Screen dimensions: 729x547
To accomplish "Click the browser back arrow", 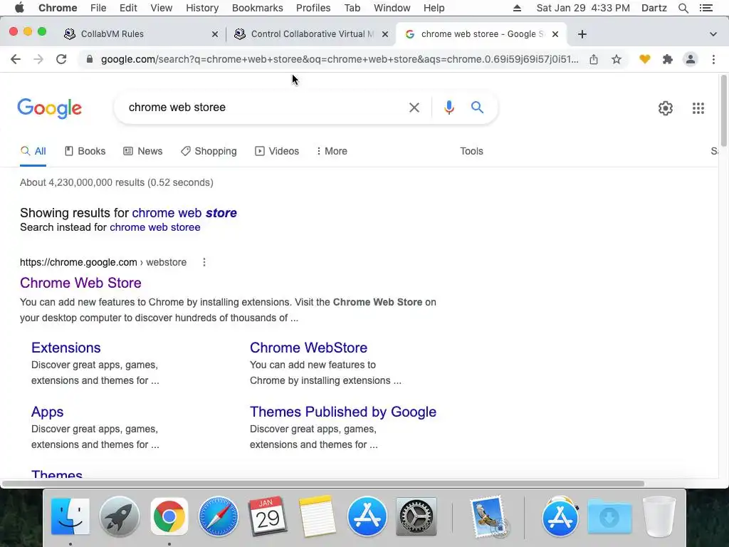I will pos(16,59).
